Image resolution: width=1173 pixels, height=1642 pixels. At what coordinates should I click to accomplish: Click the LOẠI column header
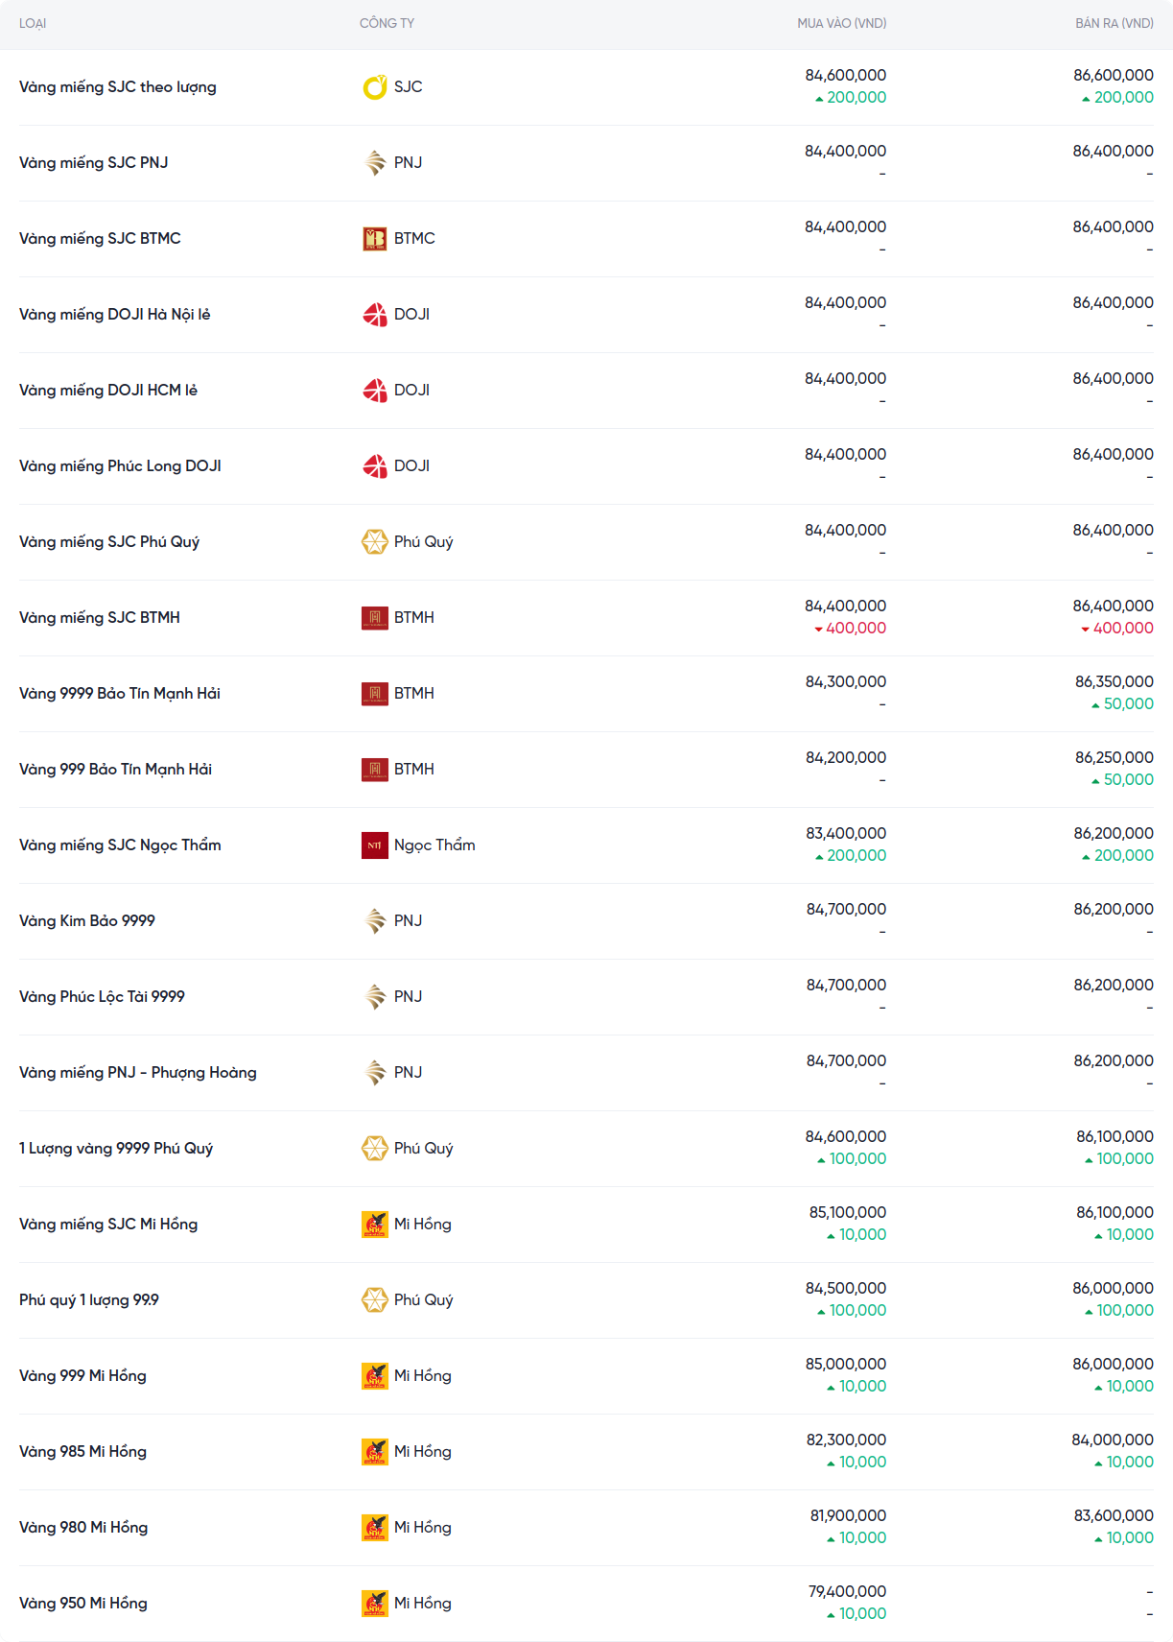[33, 23]
